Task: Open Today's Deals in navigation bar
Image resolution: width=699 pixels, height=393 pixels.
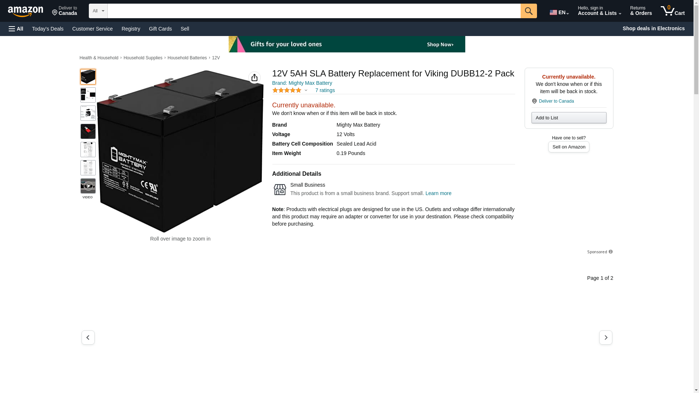Action: coord(48,29)
